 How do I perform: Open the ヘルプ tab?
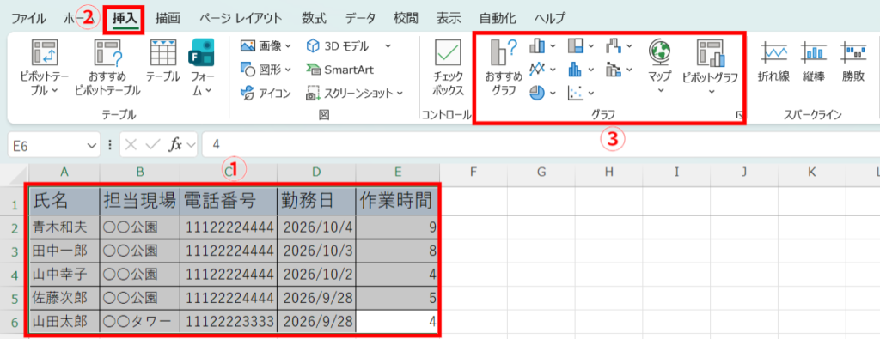coord(550,18)
